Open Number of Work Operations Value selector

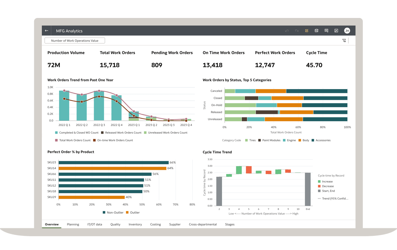click(x=75, y=41)
